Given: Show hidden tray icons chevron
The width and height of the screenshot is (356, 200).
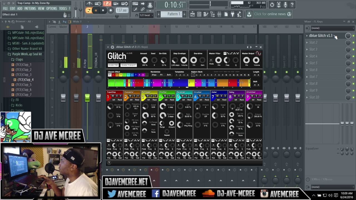Looking at the screenshot, I should (314, 195).
